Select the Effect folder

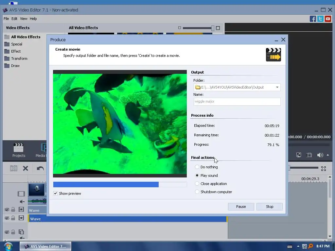click(x=13, y=51)
